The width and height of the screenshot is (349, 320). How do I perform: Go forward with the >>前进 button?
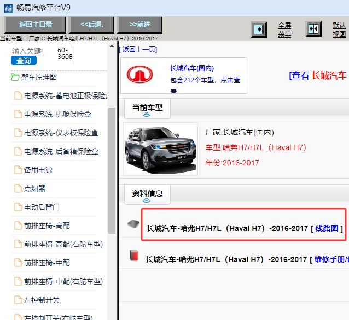[x=140, y=25]
